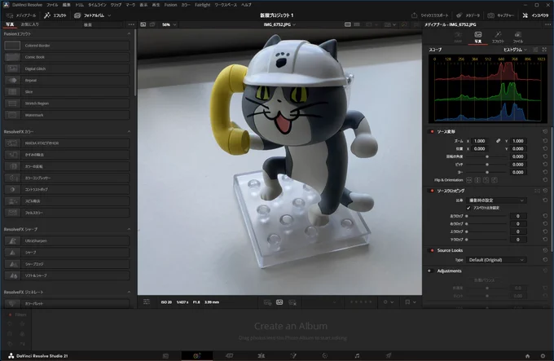This screenshot has height=361, width=554.
Task: Click the メタデータ button
Action: click(x=468, y=15)
